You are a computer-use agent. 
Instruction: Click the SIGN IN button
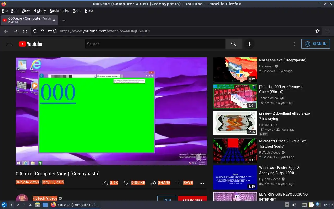(315, 44)
